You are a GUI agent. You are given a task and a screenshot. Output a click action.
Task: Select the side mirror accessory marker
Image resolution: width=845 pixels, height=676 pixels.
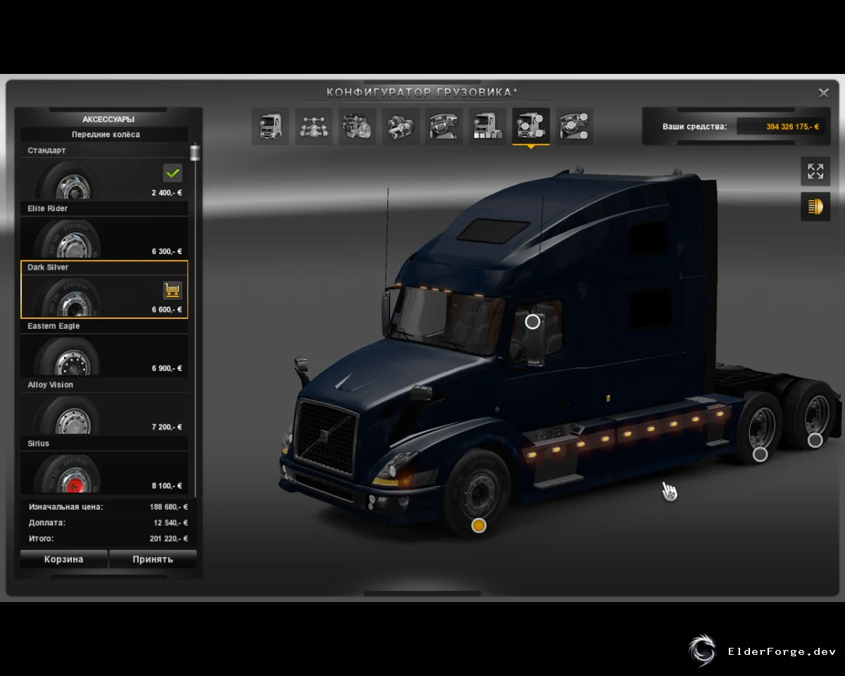pos(533,322)
